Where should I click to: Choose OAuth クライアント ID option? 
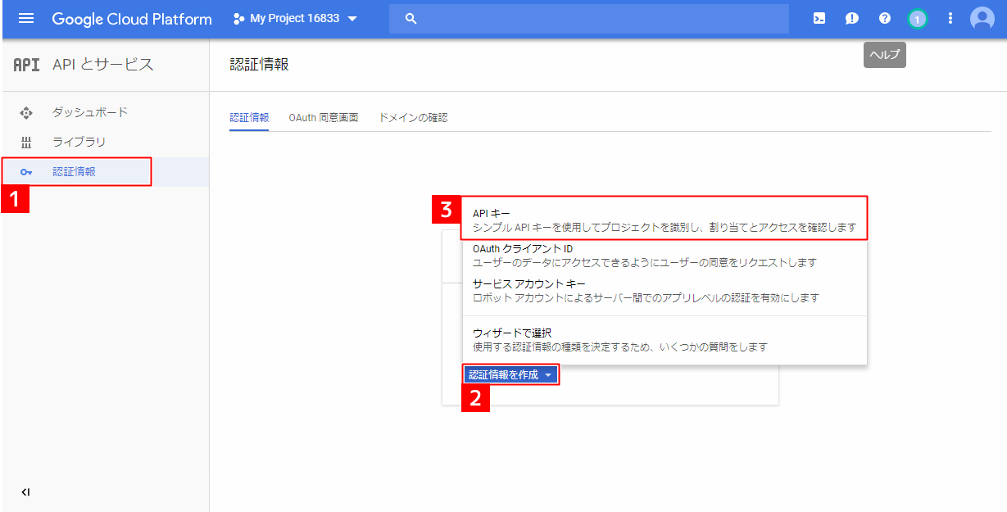click(x=665, y=255)
